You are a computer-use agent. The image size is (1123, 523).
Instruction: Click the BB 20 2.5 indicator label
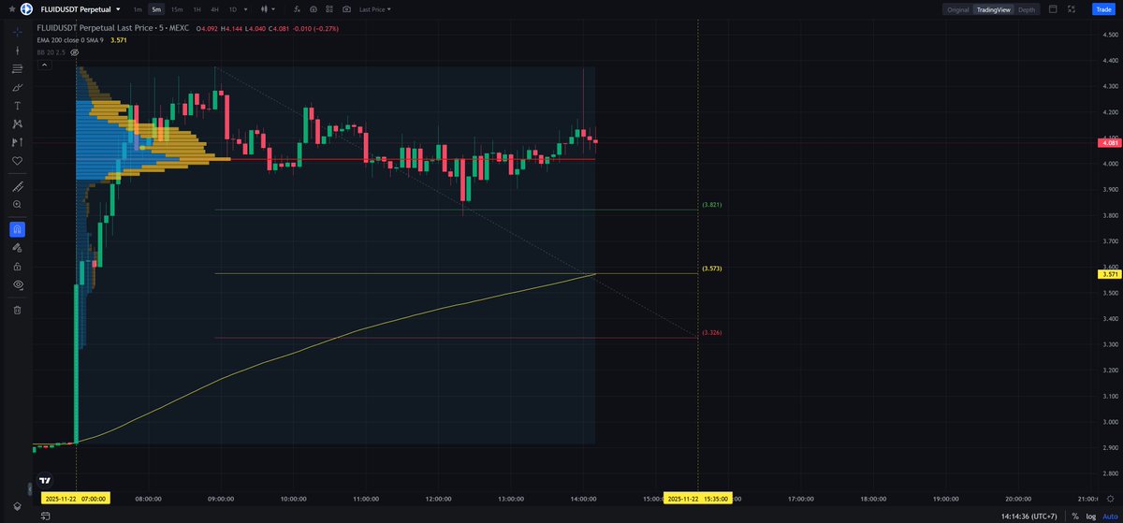[x=51, y=53]
